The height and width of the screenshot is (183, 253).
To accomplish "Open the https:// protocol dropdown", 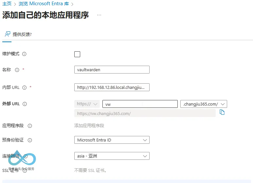I will point(87,104).
